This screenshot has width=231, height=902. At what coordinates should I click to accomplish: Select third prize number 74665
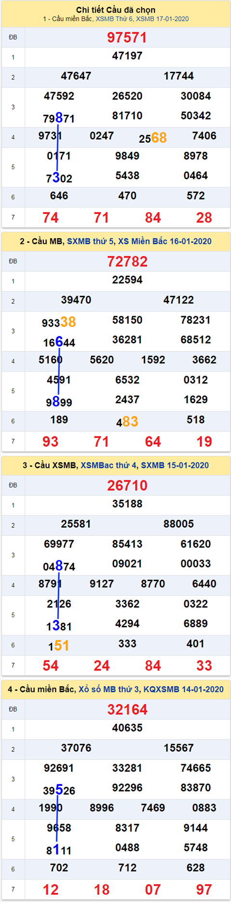tap(196, 768)
